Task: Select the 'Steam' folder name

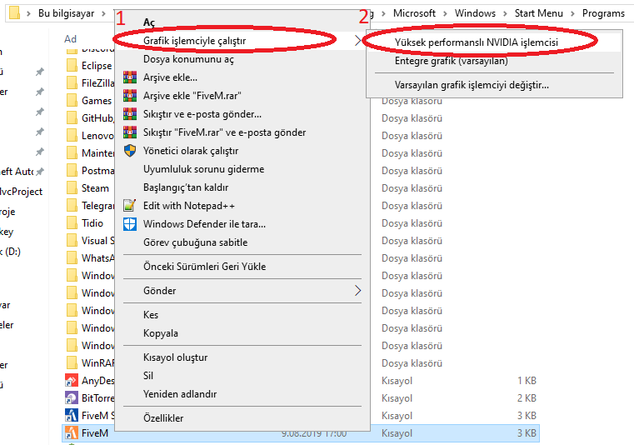Action: pyautogui.click(x=96, y=188)
